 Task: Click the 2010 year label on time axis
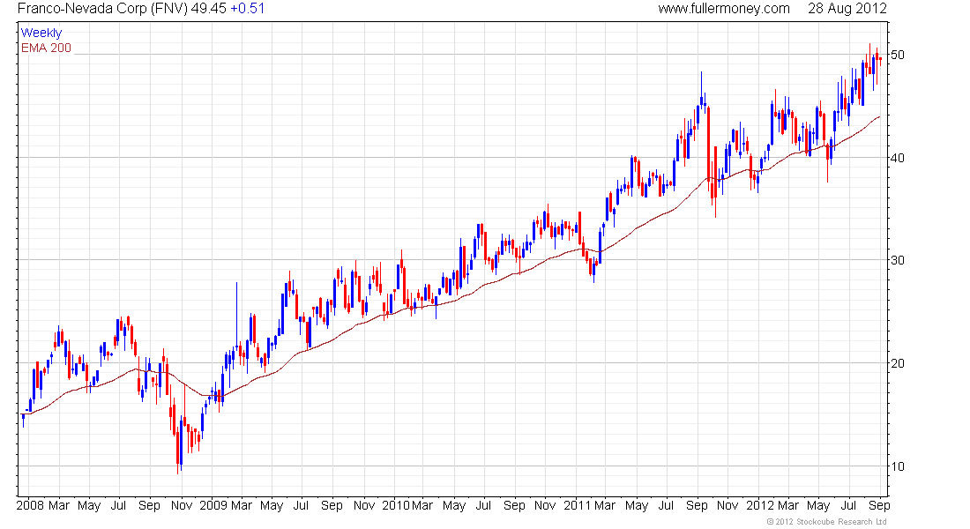click(396, 505)
